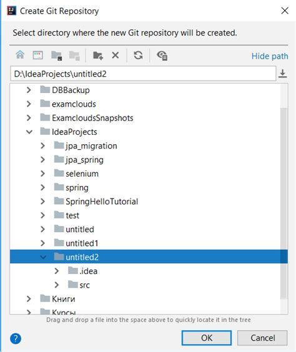Screen dimensions: 296x352
Task: Go to the Home directory icon
Action: click(20, 55)
